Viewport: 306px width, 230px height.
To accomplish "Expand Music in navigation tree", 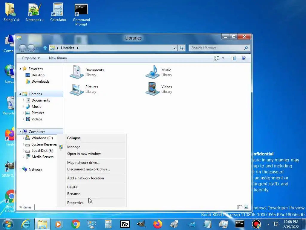I will tap(23, 106).
